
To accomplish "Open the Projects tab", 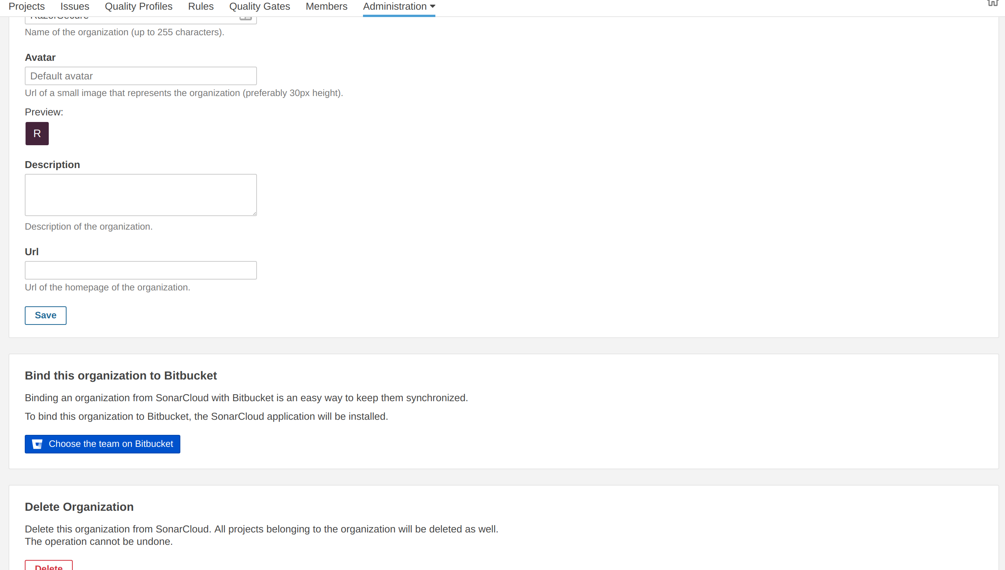I will click(x=27, y=7).
